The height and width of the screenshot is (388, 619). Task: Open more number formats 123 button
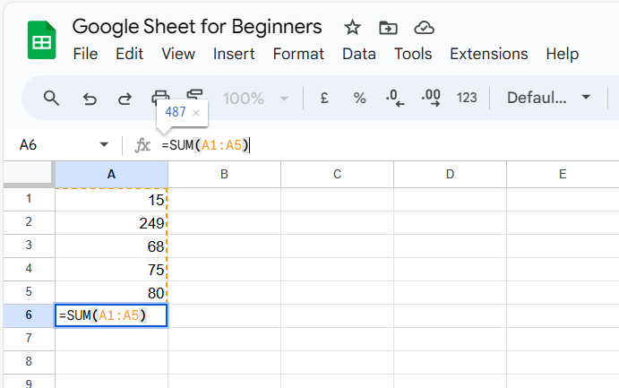[x=467, y=98]
